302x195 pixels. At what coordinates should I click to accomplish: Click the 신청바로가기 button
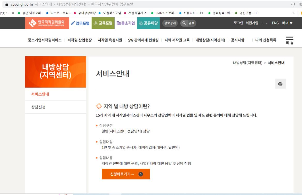126,174
